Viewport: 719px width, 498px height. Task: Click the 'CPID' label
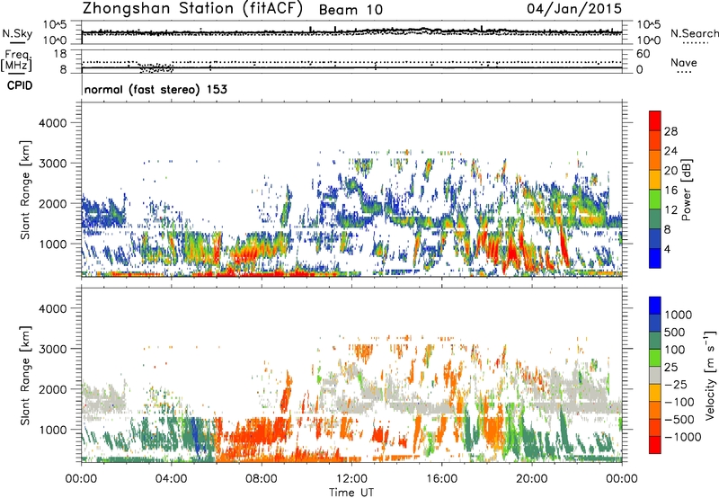[x=20, y=85]
